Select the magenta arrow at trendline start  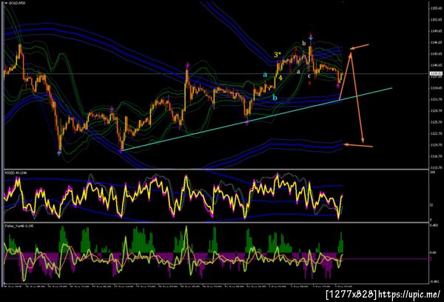(121, 152)
